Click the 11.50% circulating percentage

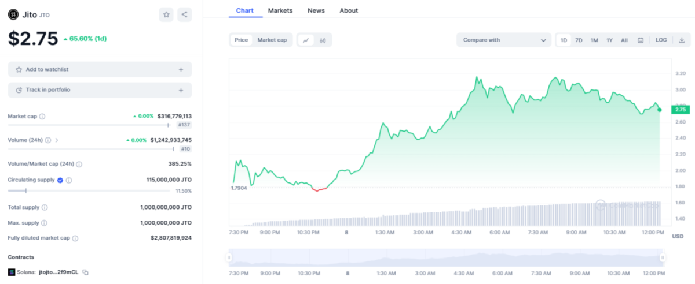point(184,191)
